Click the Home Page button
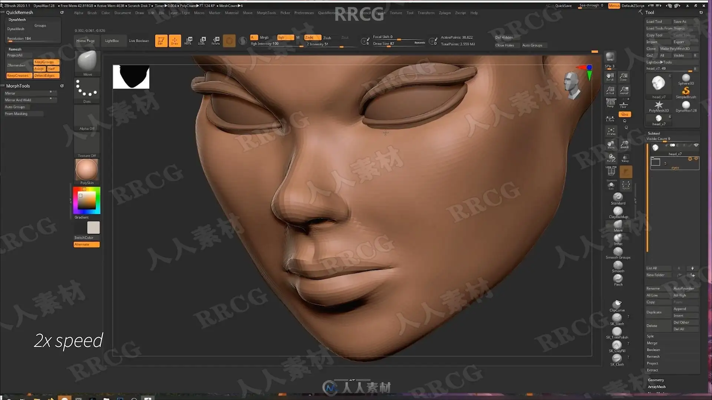Viewport: 712px width, 400px height. click(85, 41)
